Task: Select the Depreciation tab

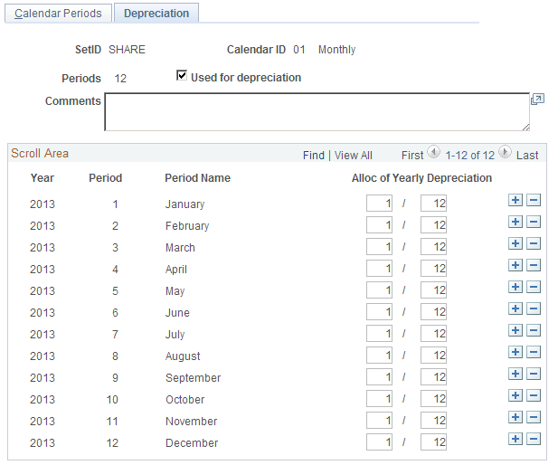Action: (x=156, y=14)
